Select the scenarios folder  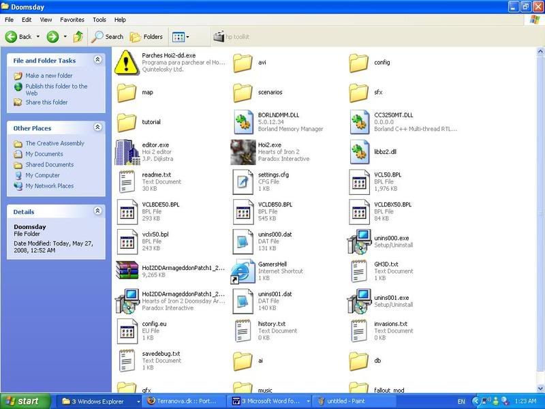(x=243, y=92)
